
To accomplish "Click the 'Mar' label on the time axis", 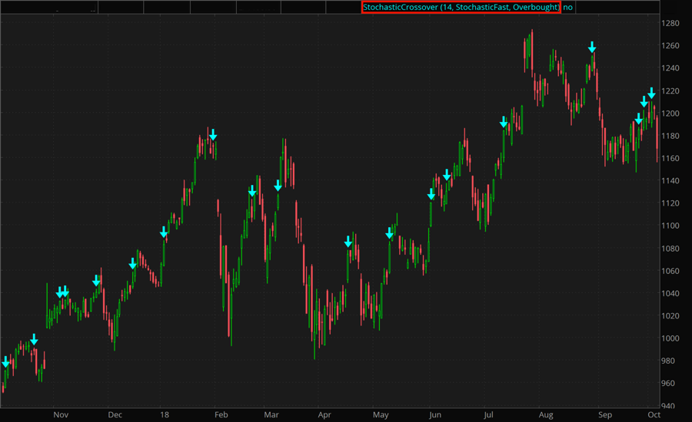I will [x=271, y=414].
